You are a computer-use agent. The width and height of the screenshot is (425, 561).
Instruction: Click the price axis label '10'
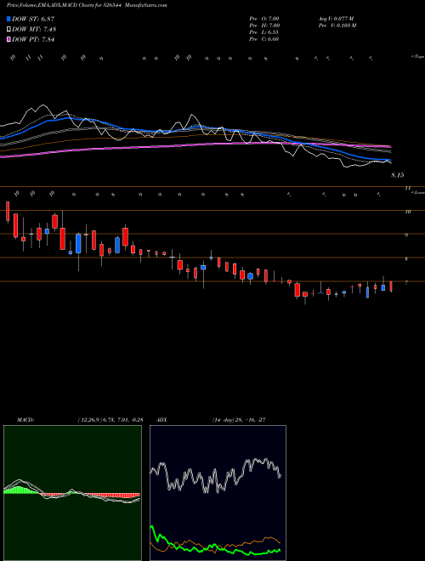tap(407, 212)
